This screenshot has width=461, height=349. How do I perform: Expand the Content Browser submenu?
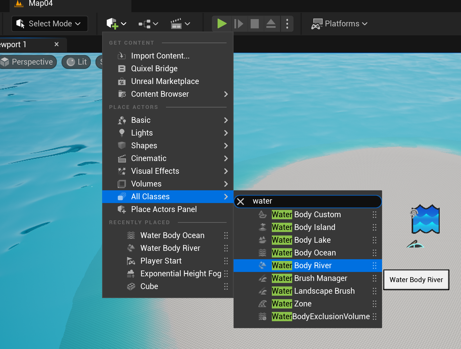168,94
